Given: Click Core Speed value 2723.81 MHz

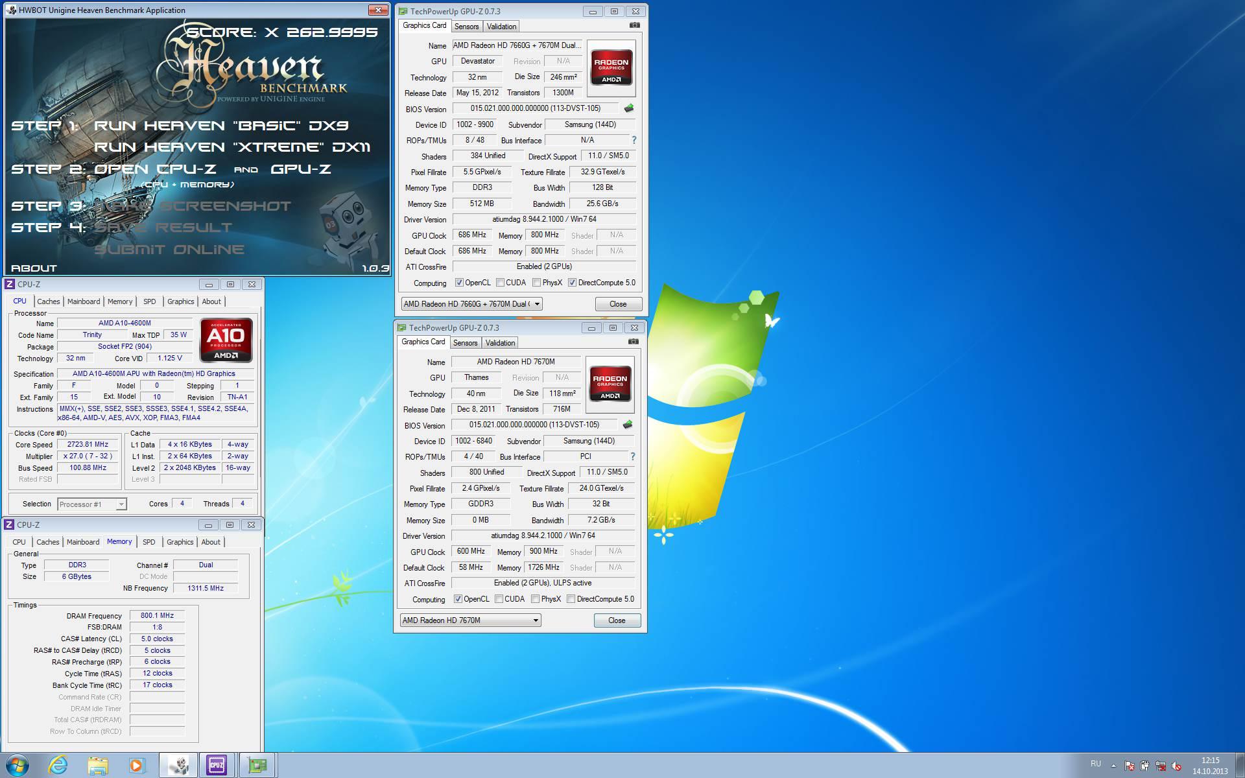Looking at the screenshot, I should coord(88,444).
